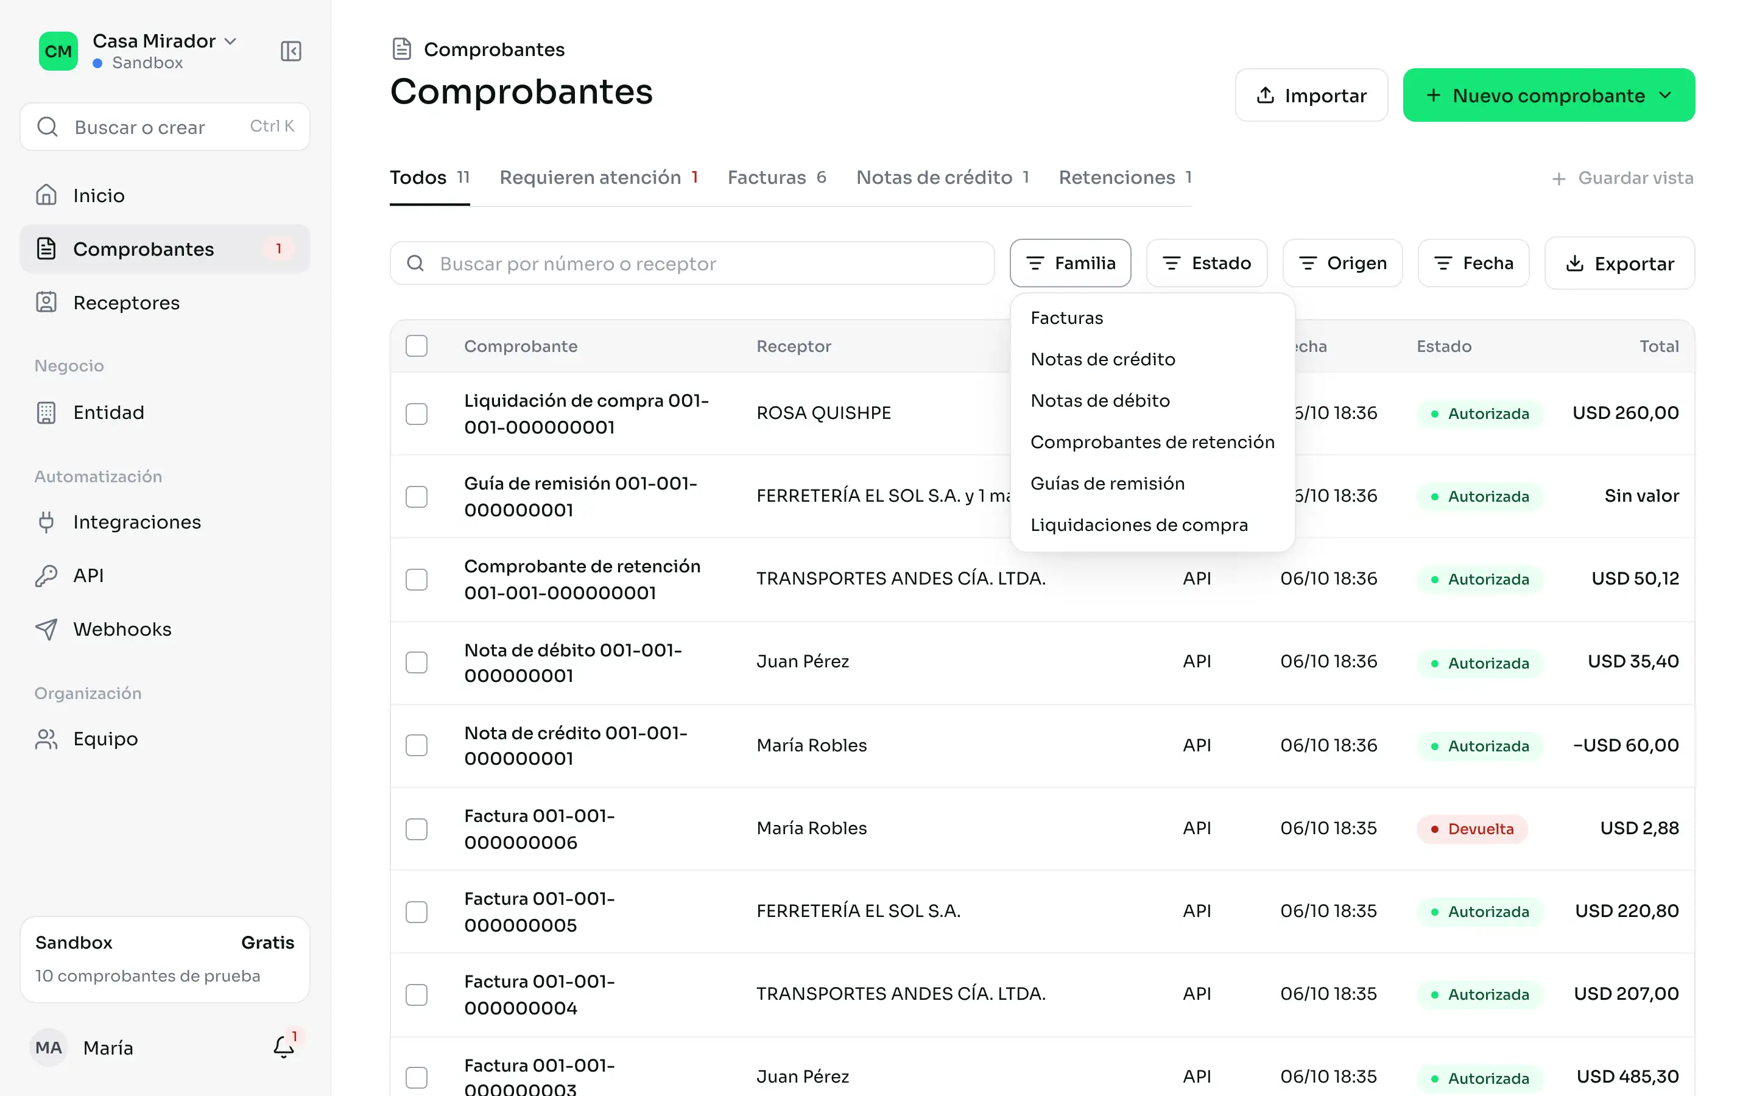Export the list with Exportar
The width and height of the screenshot is (1754, 1096).
[x=1619, y=263]
